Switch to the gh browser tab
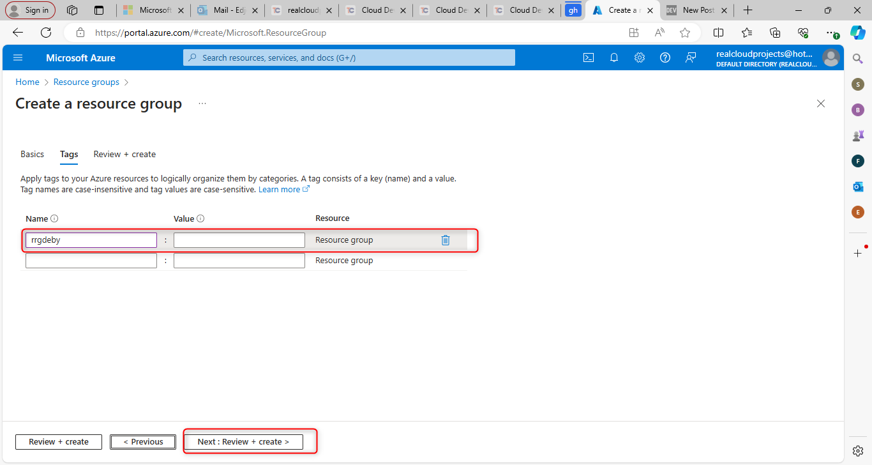This screenshot has height=465, width=872. tap(573, 10)
